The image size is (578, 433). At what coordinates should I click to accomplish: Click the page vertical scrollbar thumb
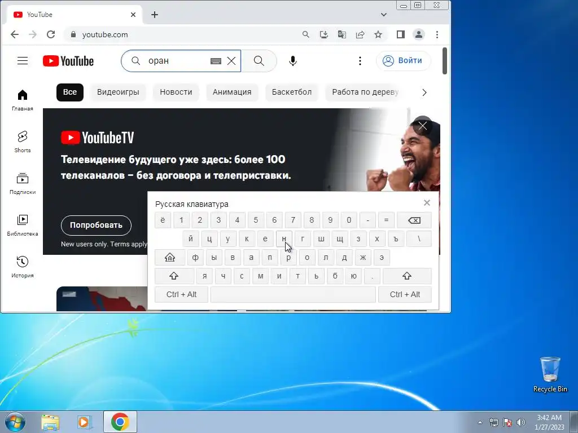click(445, 61)
